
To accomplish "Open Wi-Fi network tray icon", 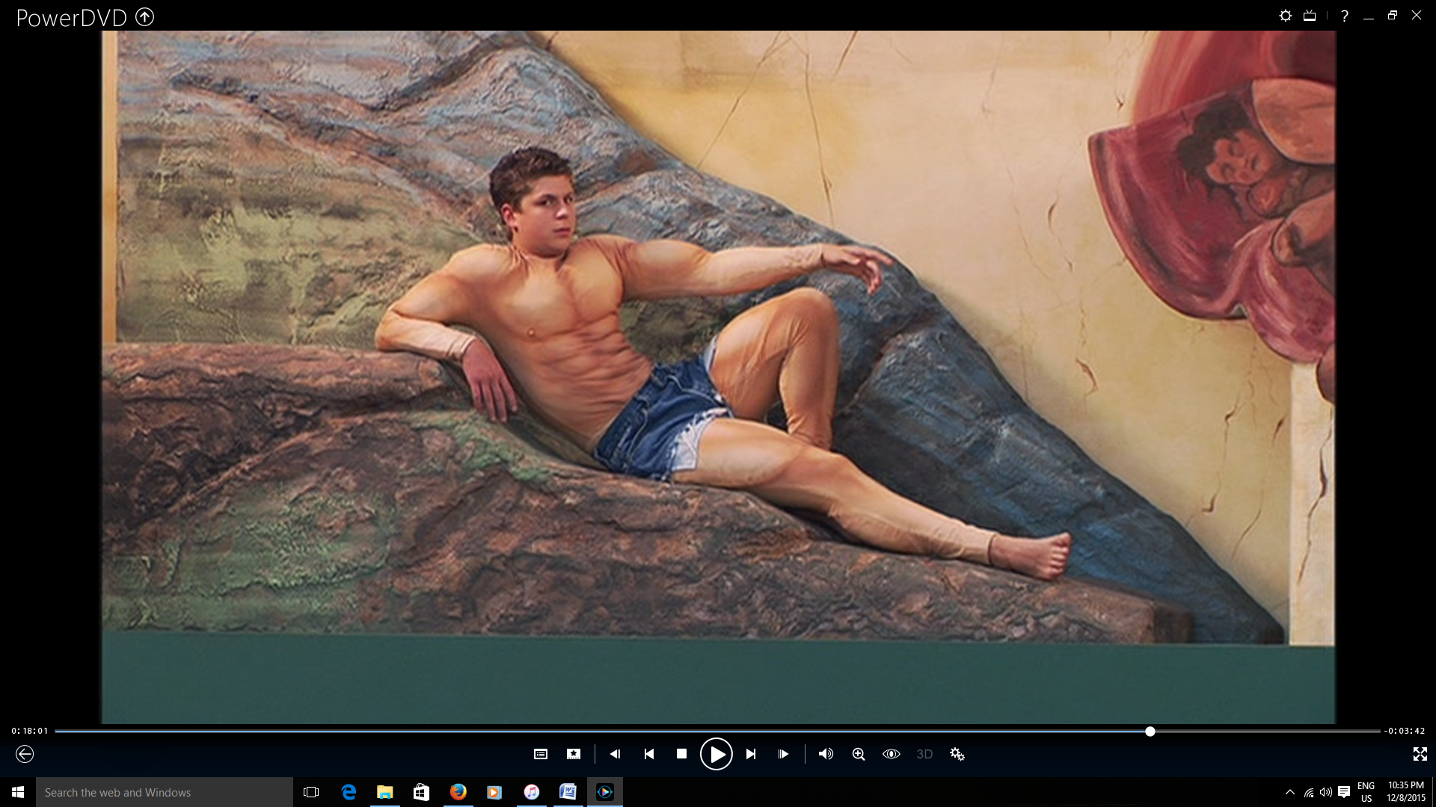I will (1309, 792).
